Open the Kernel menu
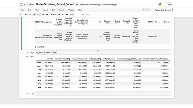This screenshot has width=193, height=108. click(x=61, y=10)
